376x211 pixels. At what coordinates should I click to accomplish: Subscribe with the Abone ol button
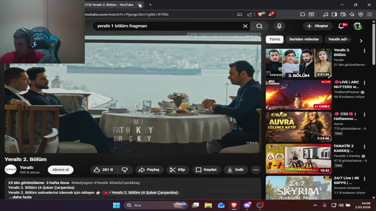coord(61,170)
